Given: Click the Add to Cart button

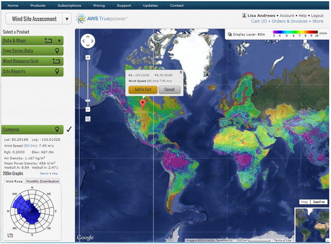Looking at the screenshot, I should coord(143,90).
